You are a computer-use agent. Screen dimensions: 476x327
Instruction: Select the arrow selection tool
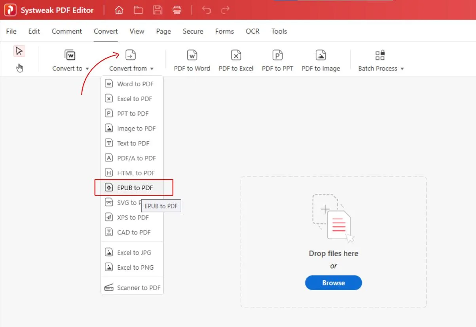coord(19,51)
